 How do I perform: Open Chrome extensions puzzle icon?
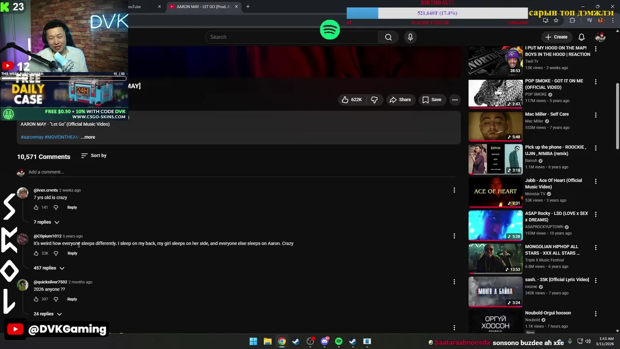572,20
